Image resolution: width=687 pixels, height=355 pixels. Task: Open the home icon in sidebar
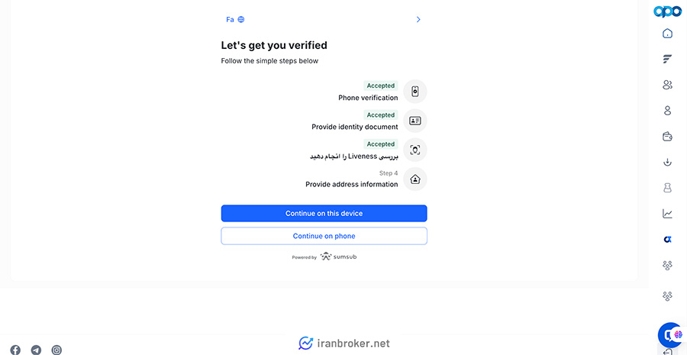click(x=667, y=34)
